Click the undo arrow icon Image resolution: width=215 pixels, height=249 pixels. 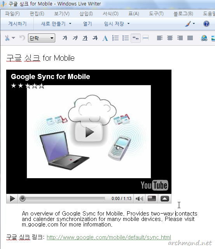pyautogui.click(x=22, y=38)
